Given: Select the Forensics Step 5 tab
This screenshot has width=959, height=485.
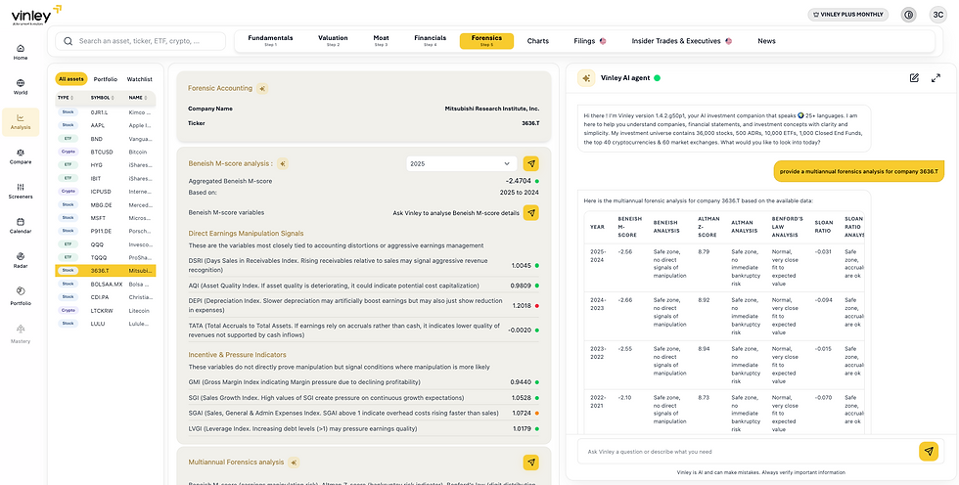Looking at the screenshot, I should click(x=487, y=41).
